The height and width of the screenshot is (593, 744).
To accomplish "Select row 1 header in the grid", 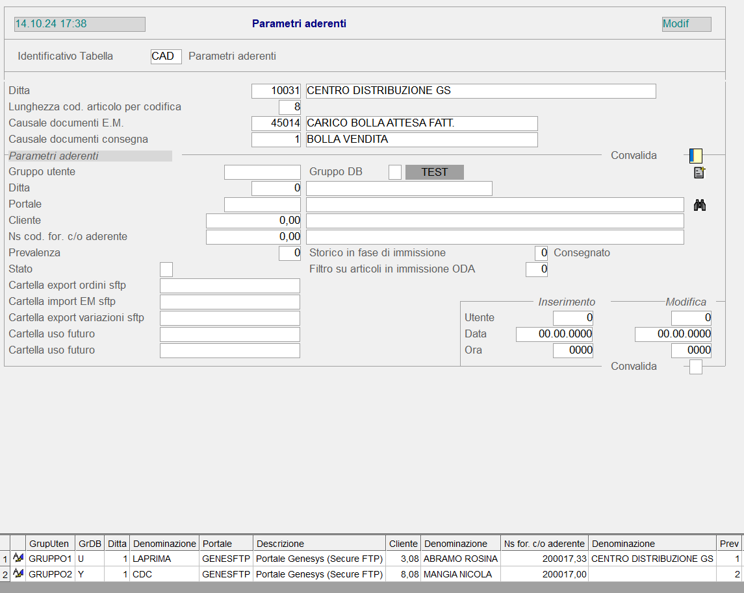I will tap(5, 559).
